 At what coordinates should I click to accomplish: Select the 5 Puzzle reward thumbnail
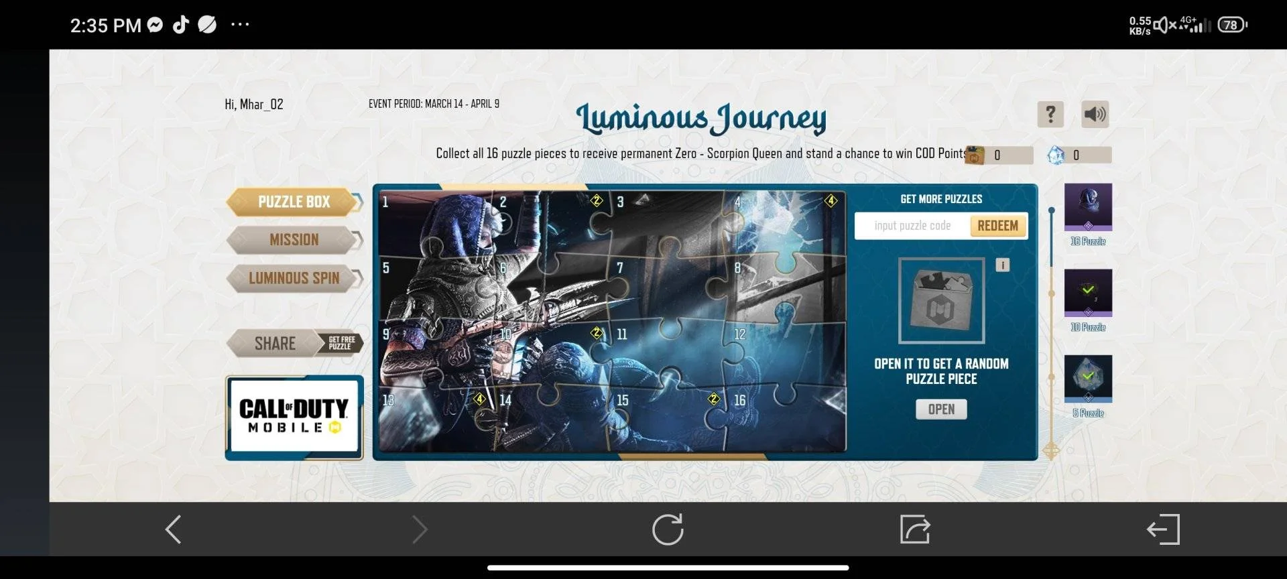click(1088, 379)
